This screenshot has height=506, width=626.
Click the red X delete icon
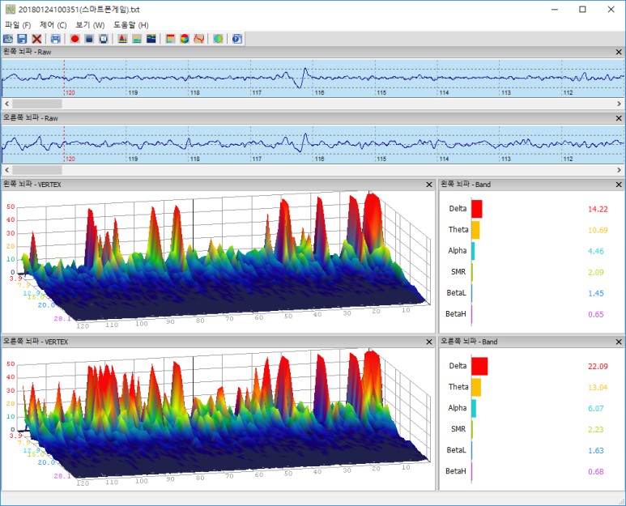(x=36, y=38)
